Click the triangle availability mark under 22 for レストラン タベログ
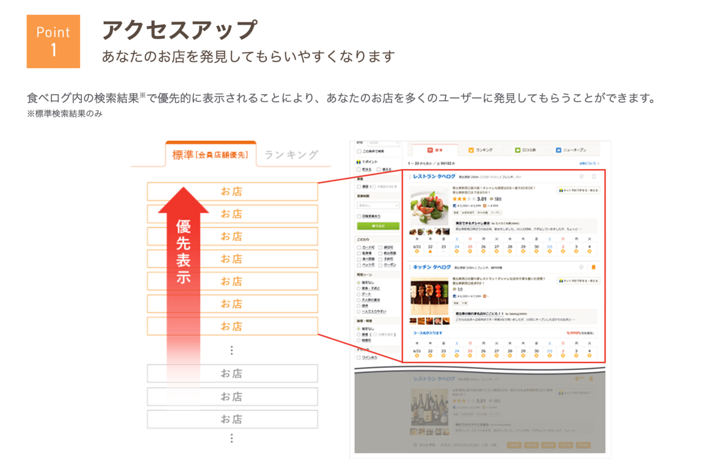The height and width of the screenshot is (469, 707). (x=430, y=252)
